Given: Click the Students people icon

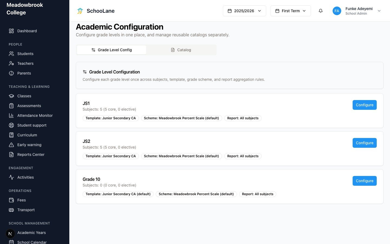Looking at the screenshot, I should [11, 54].
